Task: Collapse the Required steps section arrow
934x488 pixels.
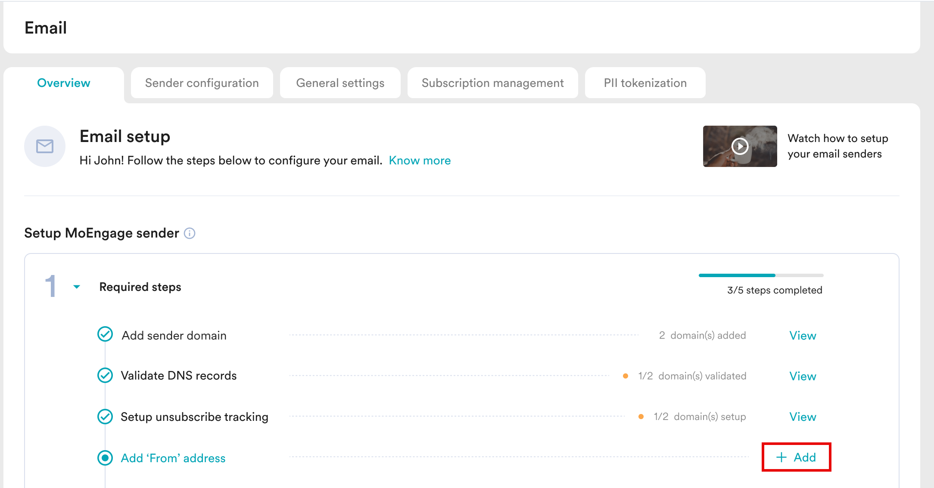Action: click(77, 287)
